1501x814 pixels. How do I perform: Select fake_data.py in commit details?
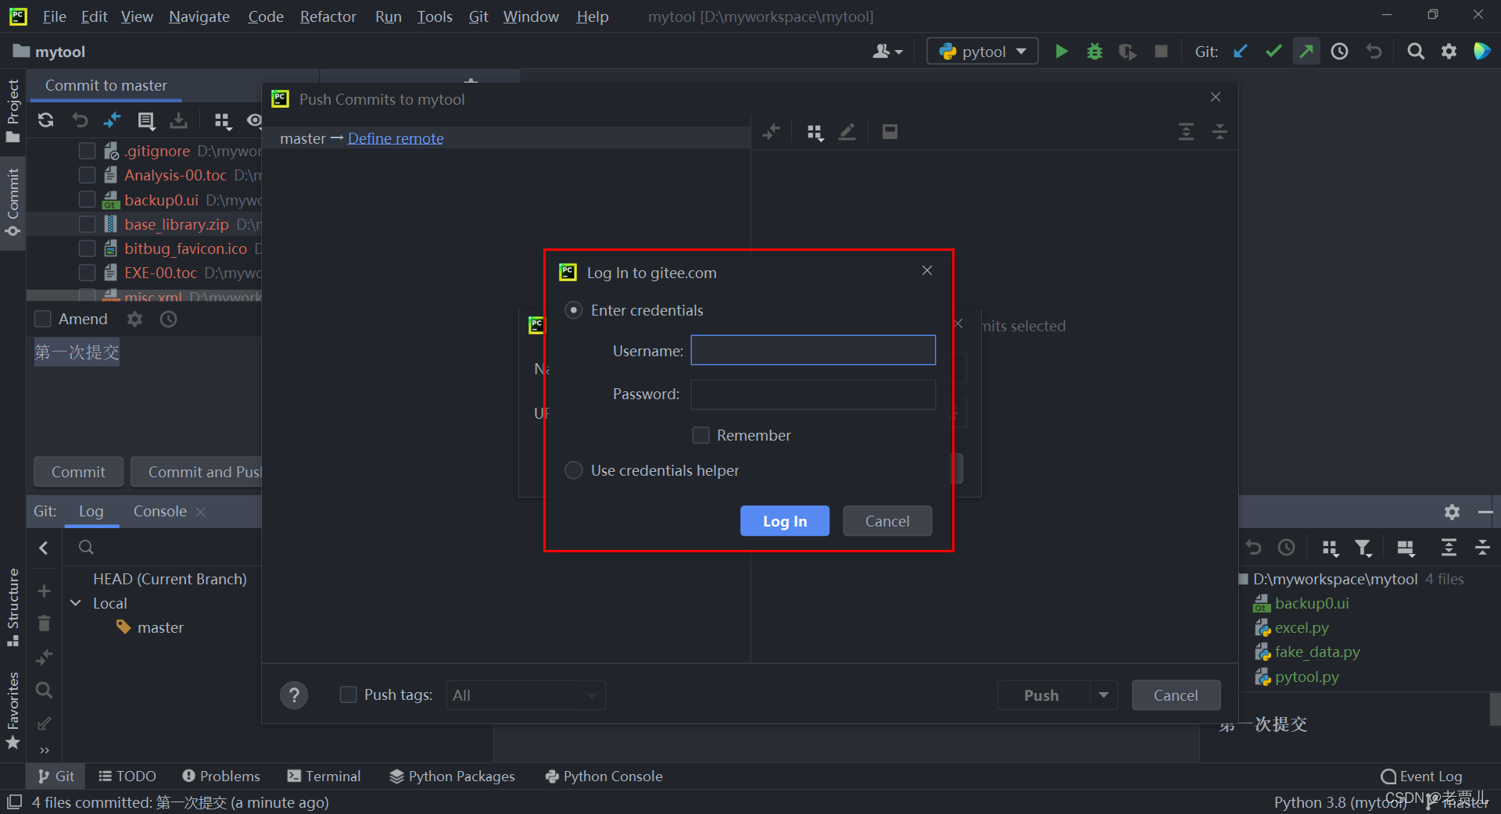(x=1317, y=652)
